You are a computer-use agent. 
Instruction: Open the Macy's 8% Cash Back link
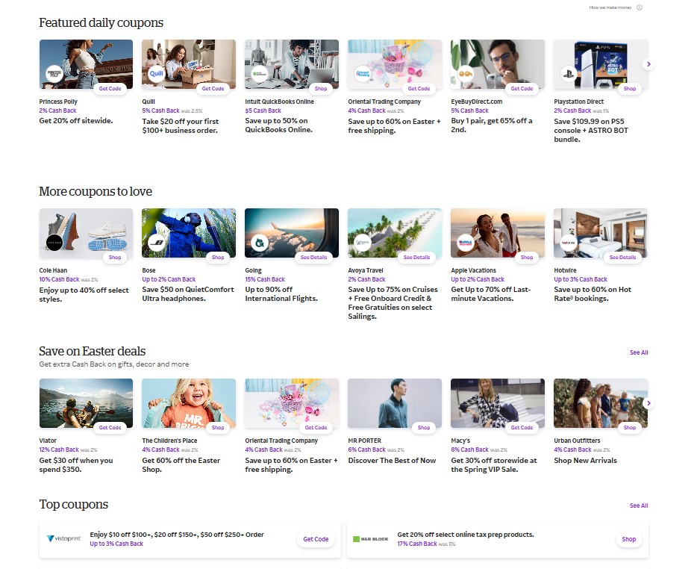[x=470, y=450]
